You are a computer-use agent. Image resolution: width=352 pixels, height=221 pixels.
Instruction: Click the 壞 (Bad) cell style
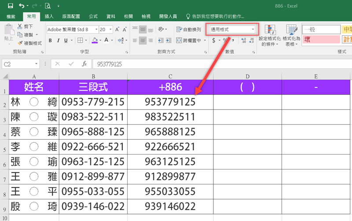(x=319, y=40)
